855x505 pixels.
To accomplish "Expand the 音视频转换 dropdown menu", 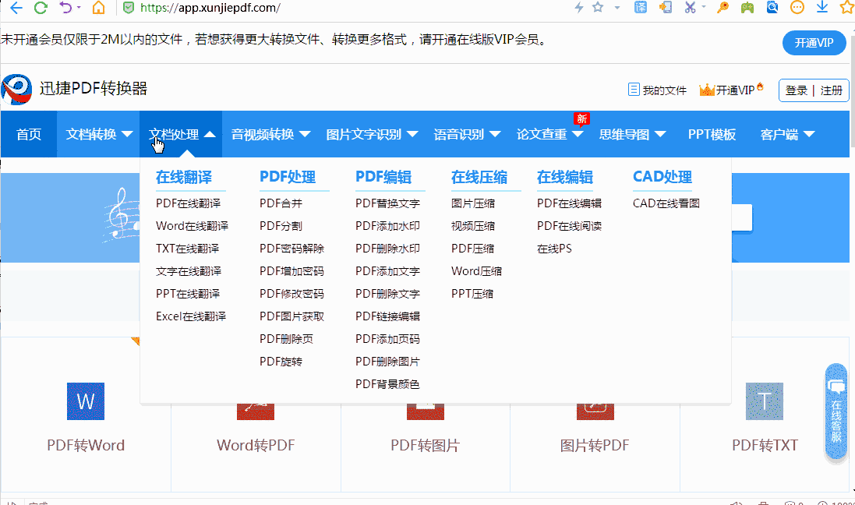I will [270, 134].
